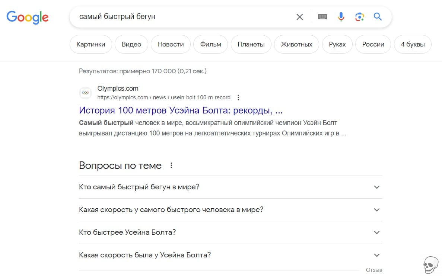Viewport: 442px width, 276px height.
Task: Click the skull icon in the corner
Action: [431, 265]
